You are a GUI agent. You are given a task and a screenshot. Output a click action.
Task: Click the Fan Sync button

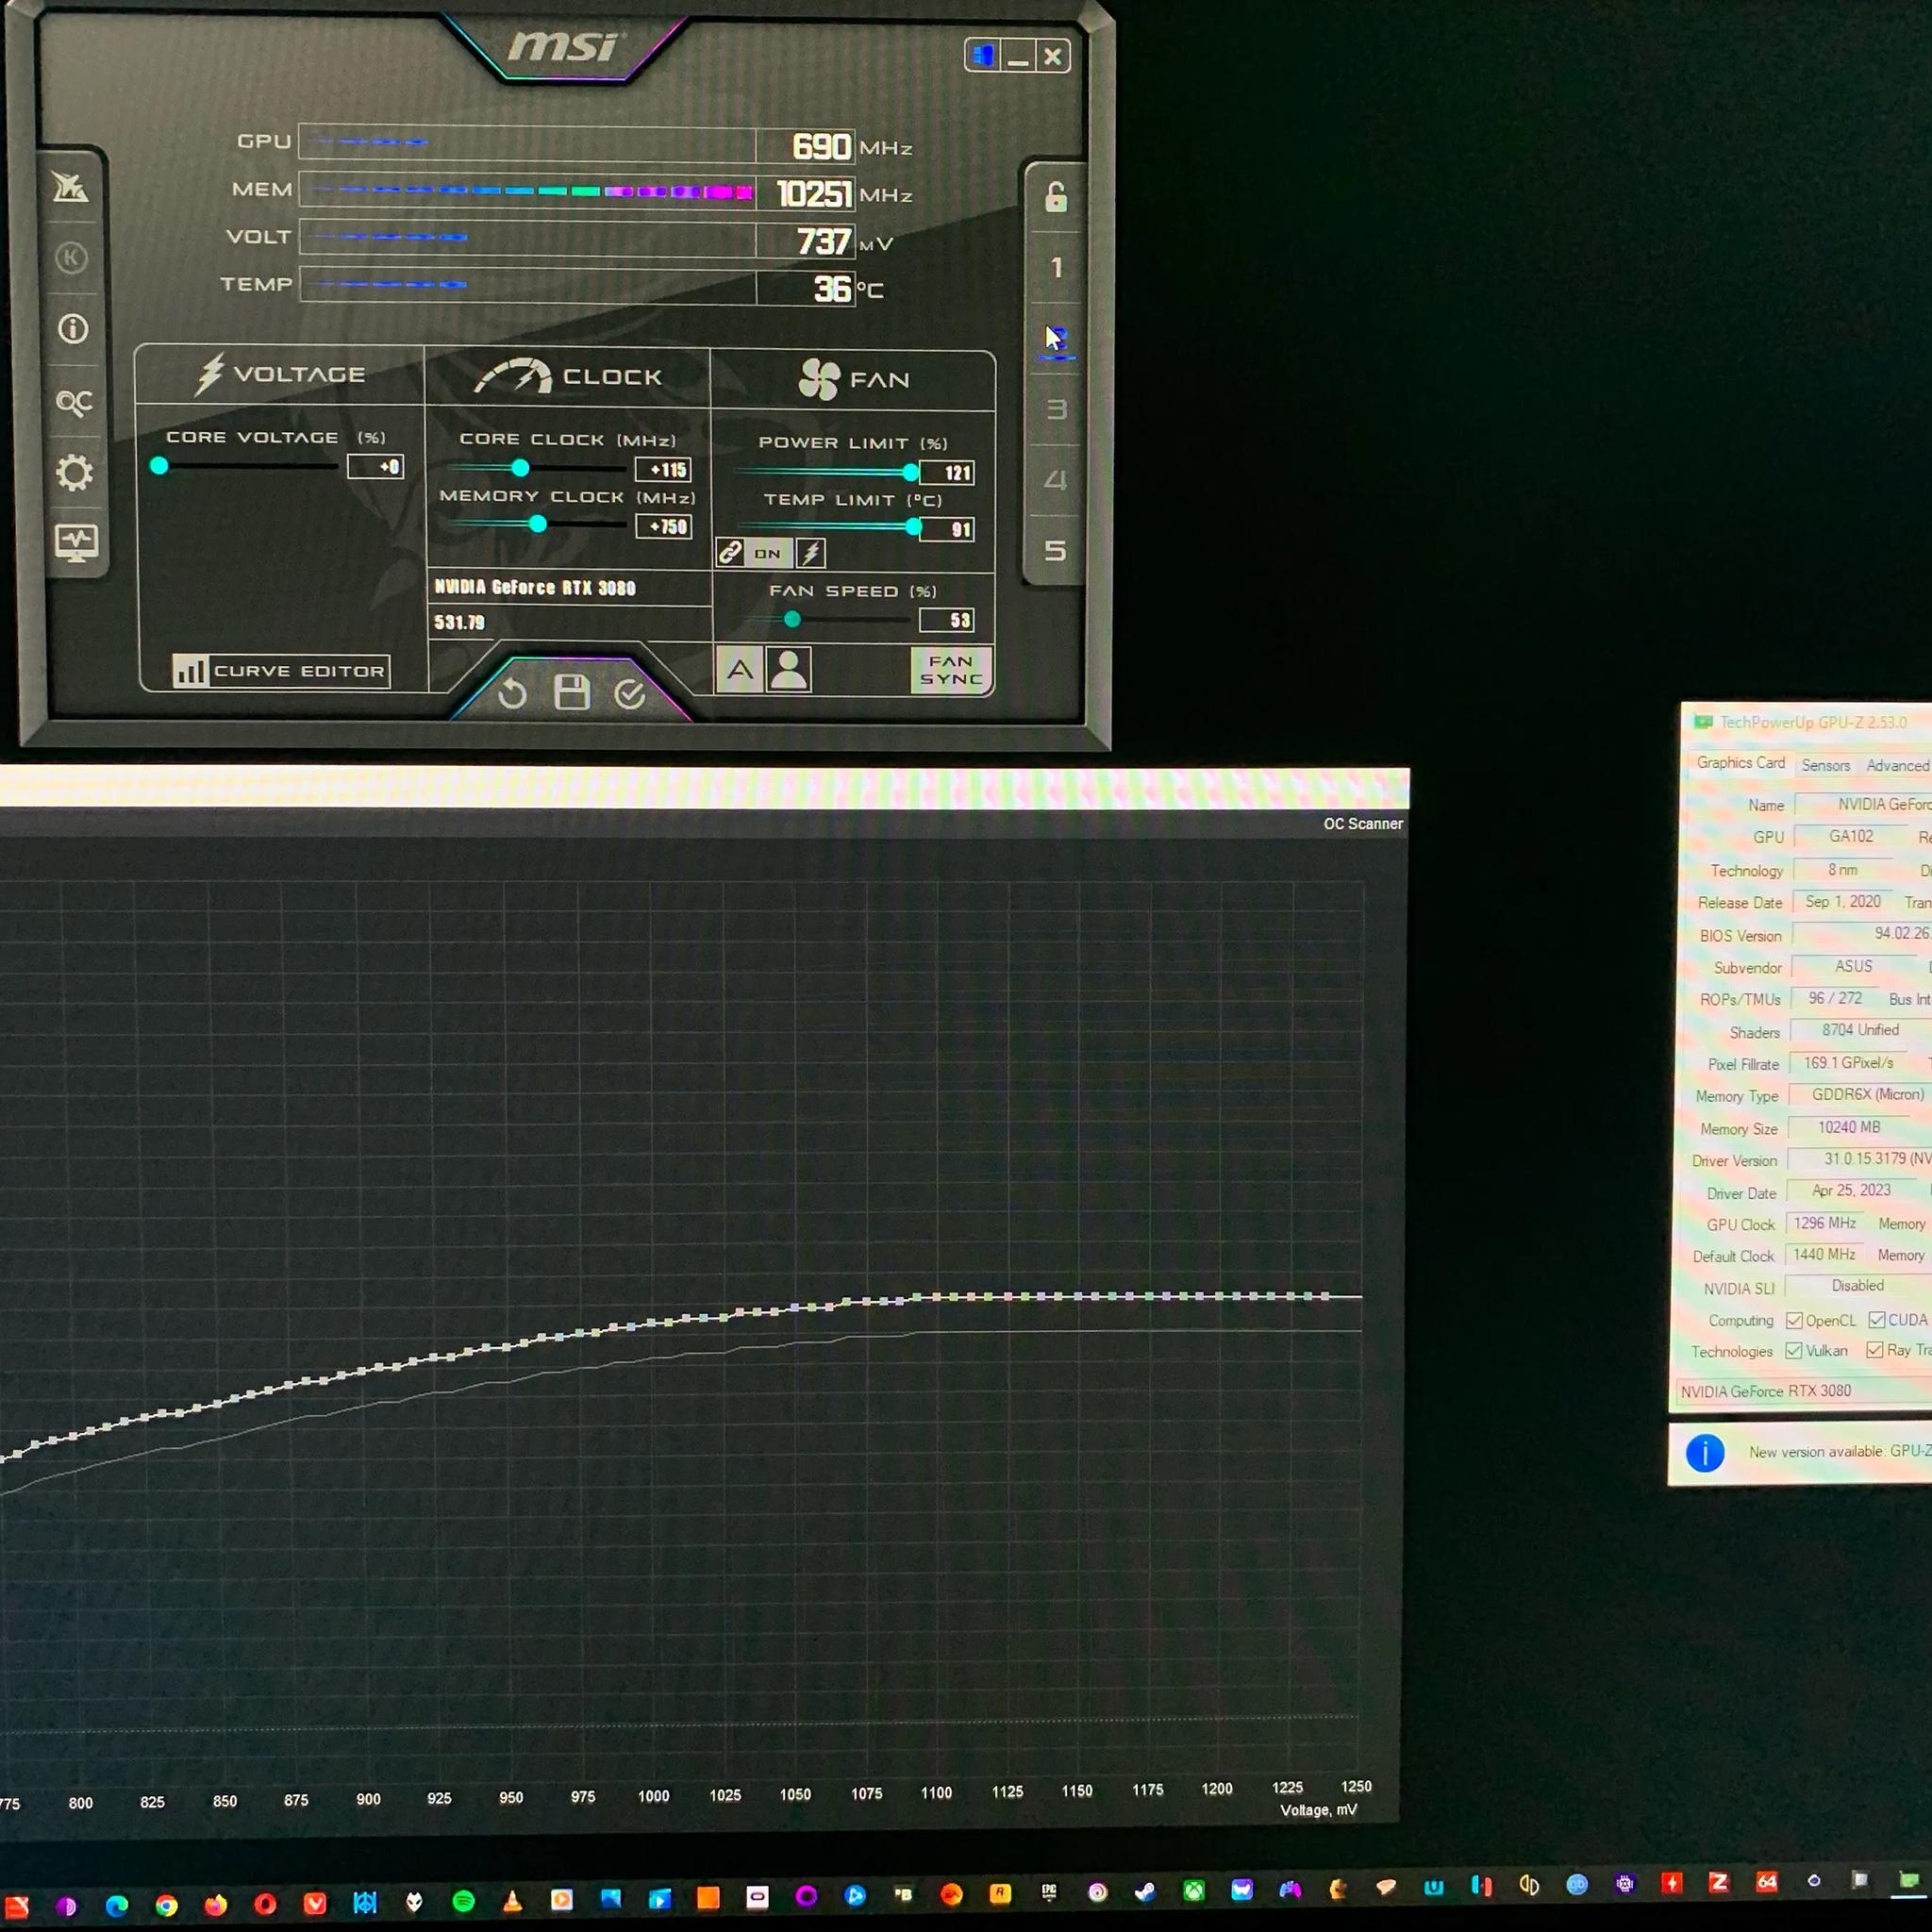(951, 670)
